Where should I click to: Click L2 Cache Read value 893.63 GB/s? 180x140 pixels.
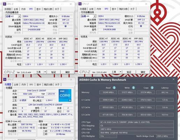[x=108, y=107]
